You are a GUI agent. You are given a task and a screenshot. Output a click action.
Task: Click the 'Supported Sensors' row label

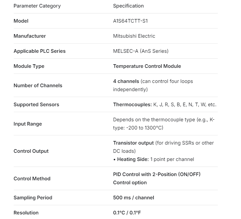(36, 105)
